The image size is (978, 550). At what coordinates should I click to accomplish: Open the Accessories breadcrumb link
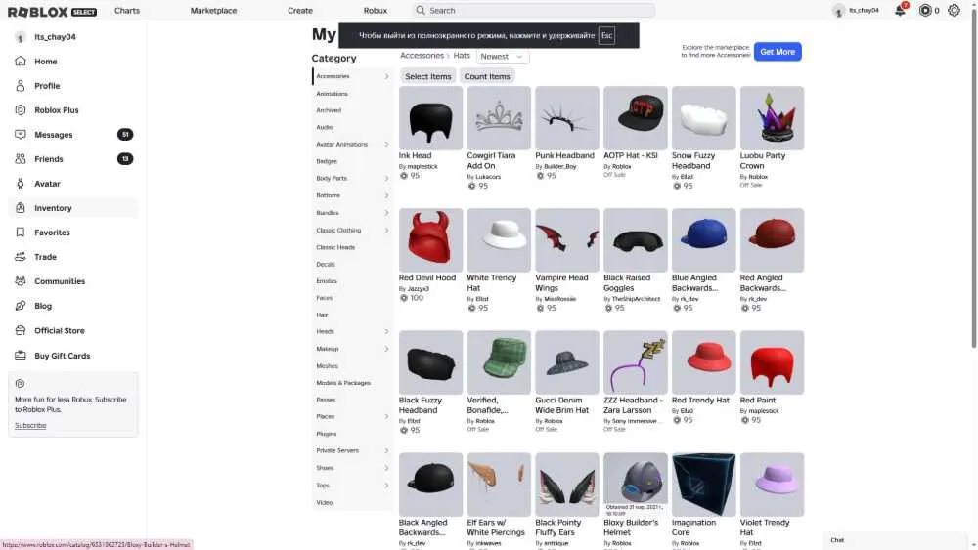pyautogui.click(x=422, y=56)
